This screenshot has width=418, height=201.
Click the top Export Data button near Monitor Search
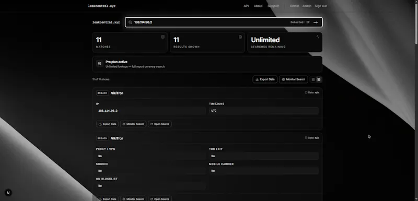click(x=265, y=79)
